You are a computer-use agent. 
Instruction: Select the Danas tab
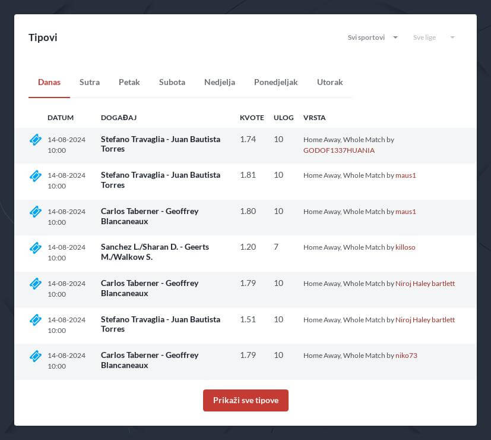[x=49, y=82]
